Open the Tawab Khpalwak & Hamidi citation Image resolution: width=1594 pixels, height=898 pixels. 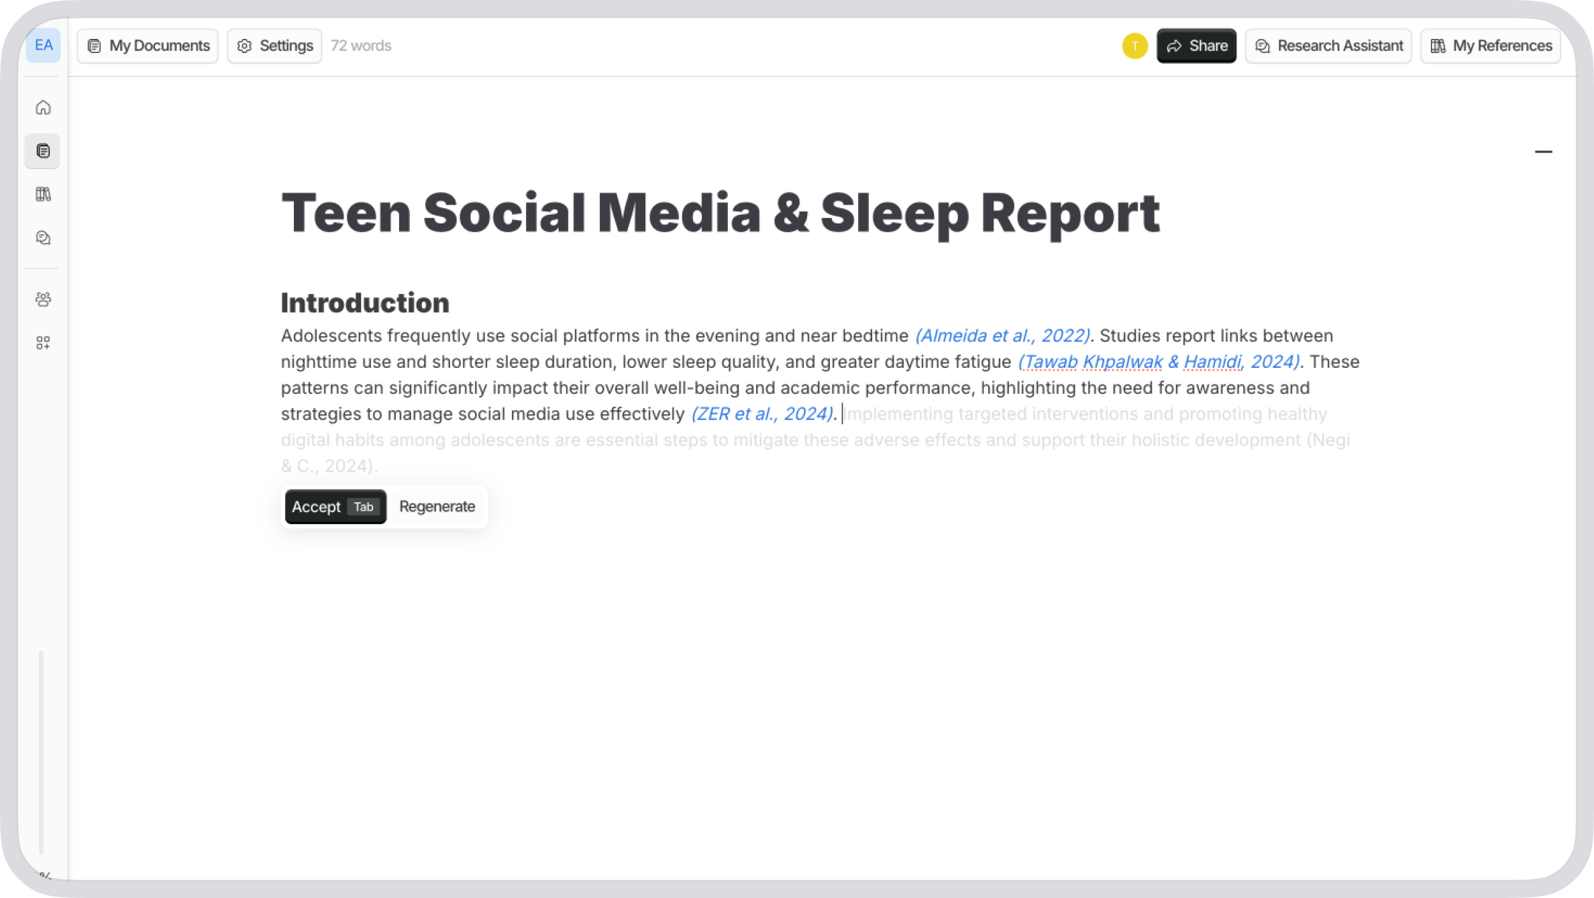(x=1159, y=362)
